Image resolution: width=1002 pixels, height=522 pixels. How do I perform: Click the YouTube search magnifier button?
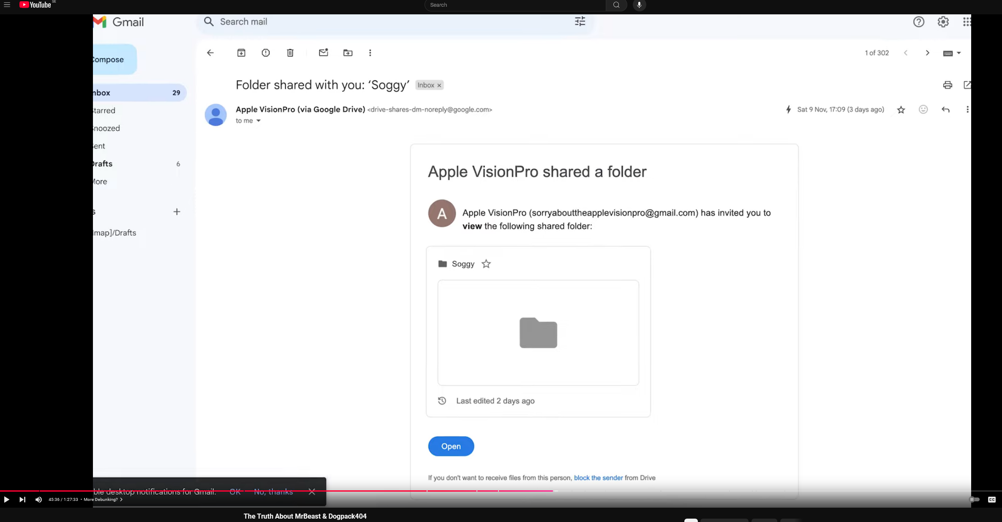(616, 5)
